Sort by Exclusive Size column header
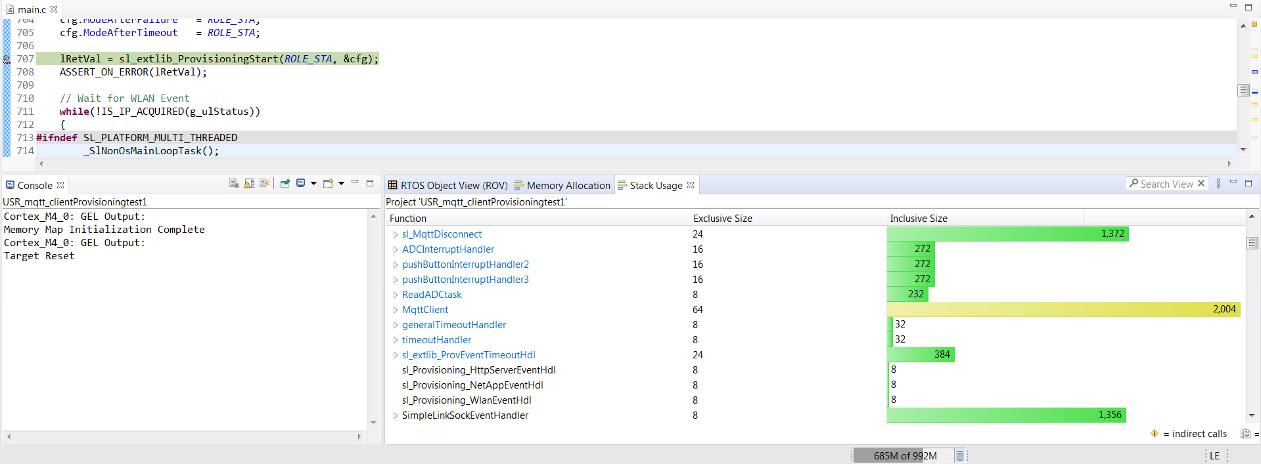 787,219
